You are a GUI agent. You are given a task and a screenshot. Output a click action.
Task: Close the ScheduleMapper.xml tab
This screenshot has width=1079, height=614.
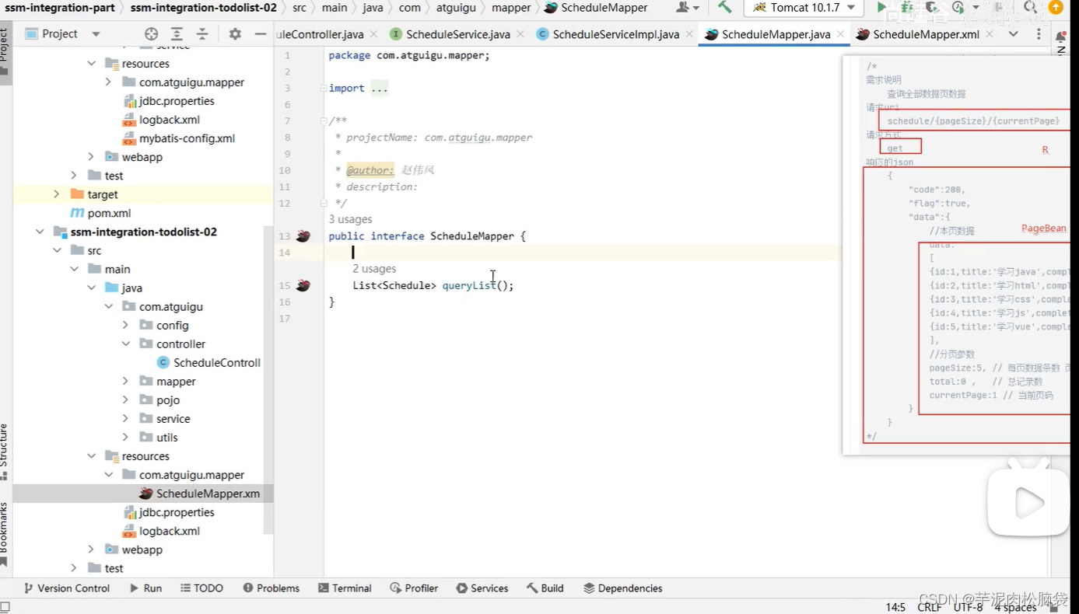(990, 34)
